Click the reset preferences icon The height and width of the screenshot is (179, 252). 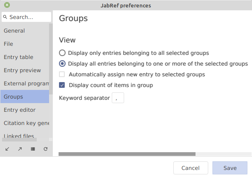coord(45,149)
